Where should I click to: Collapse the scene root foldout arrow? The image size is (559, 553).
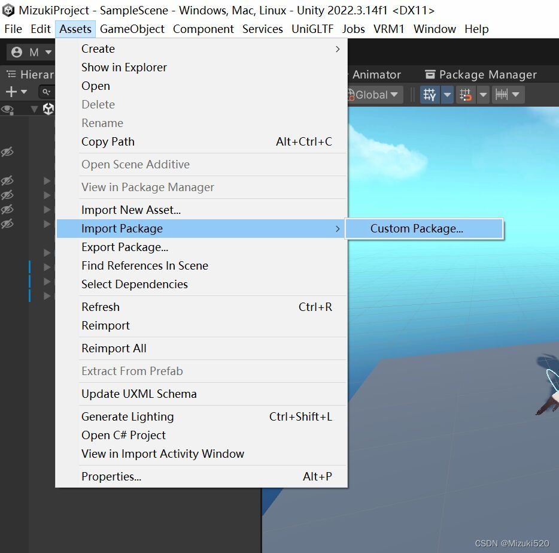click(34, 109)
